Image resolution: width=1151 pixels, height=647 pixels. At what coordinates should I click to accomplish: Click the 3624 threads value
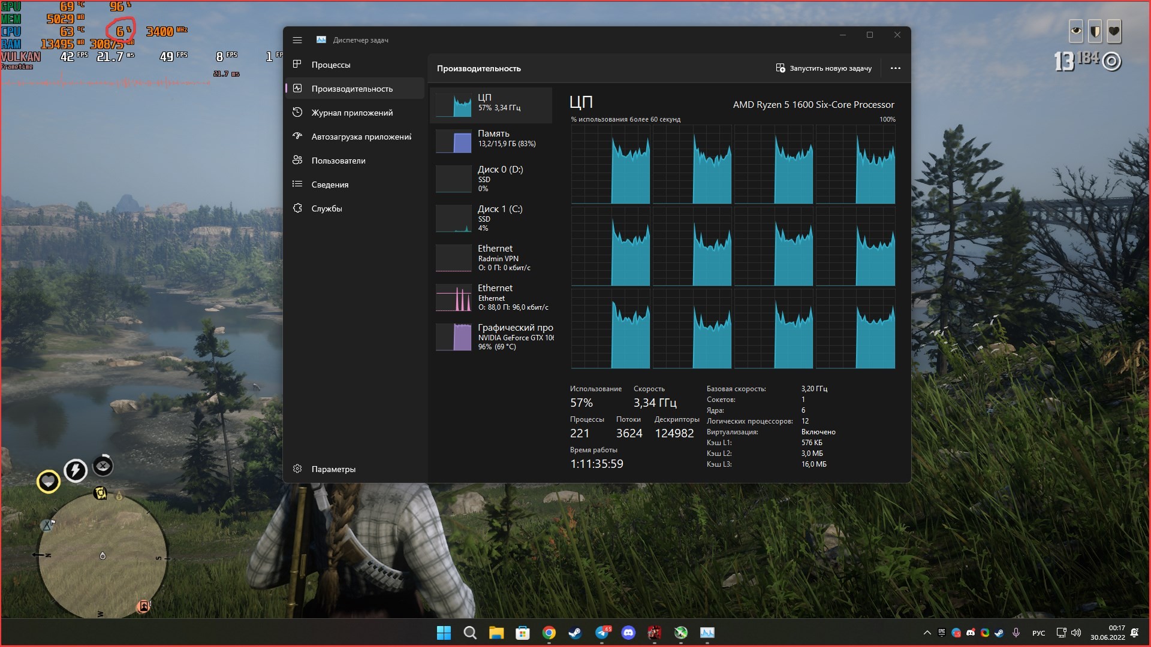click(x=629, y=433)
